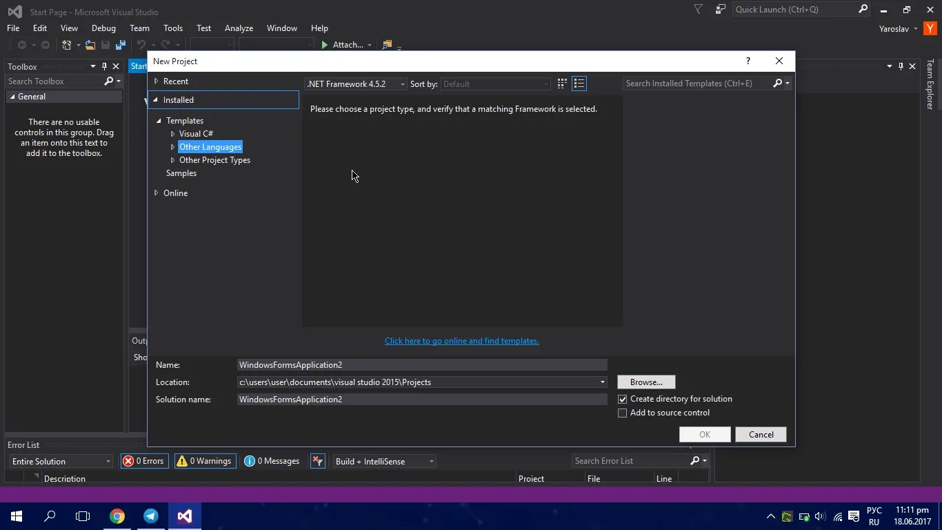This screenshot has height=530, width=942.
Task: Click the Search Toolbox field
Action: point(54,81)
